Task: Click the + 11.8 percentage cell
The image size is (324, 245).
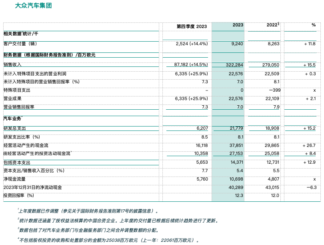Action: point(310,44)
